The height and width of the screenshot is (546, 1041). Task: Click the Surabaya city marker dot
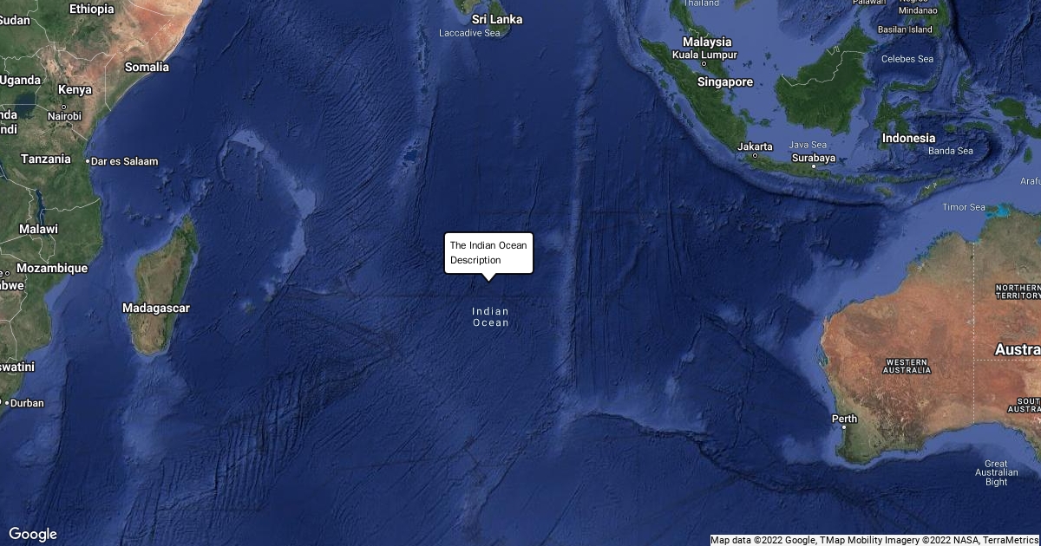tap(813, 167)
